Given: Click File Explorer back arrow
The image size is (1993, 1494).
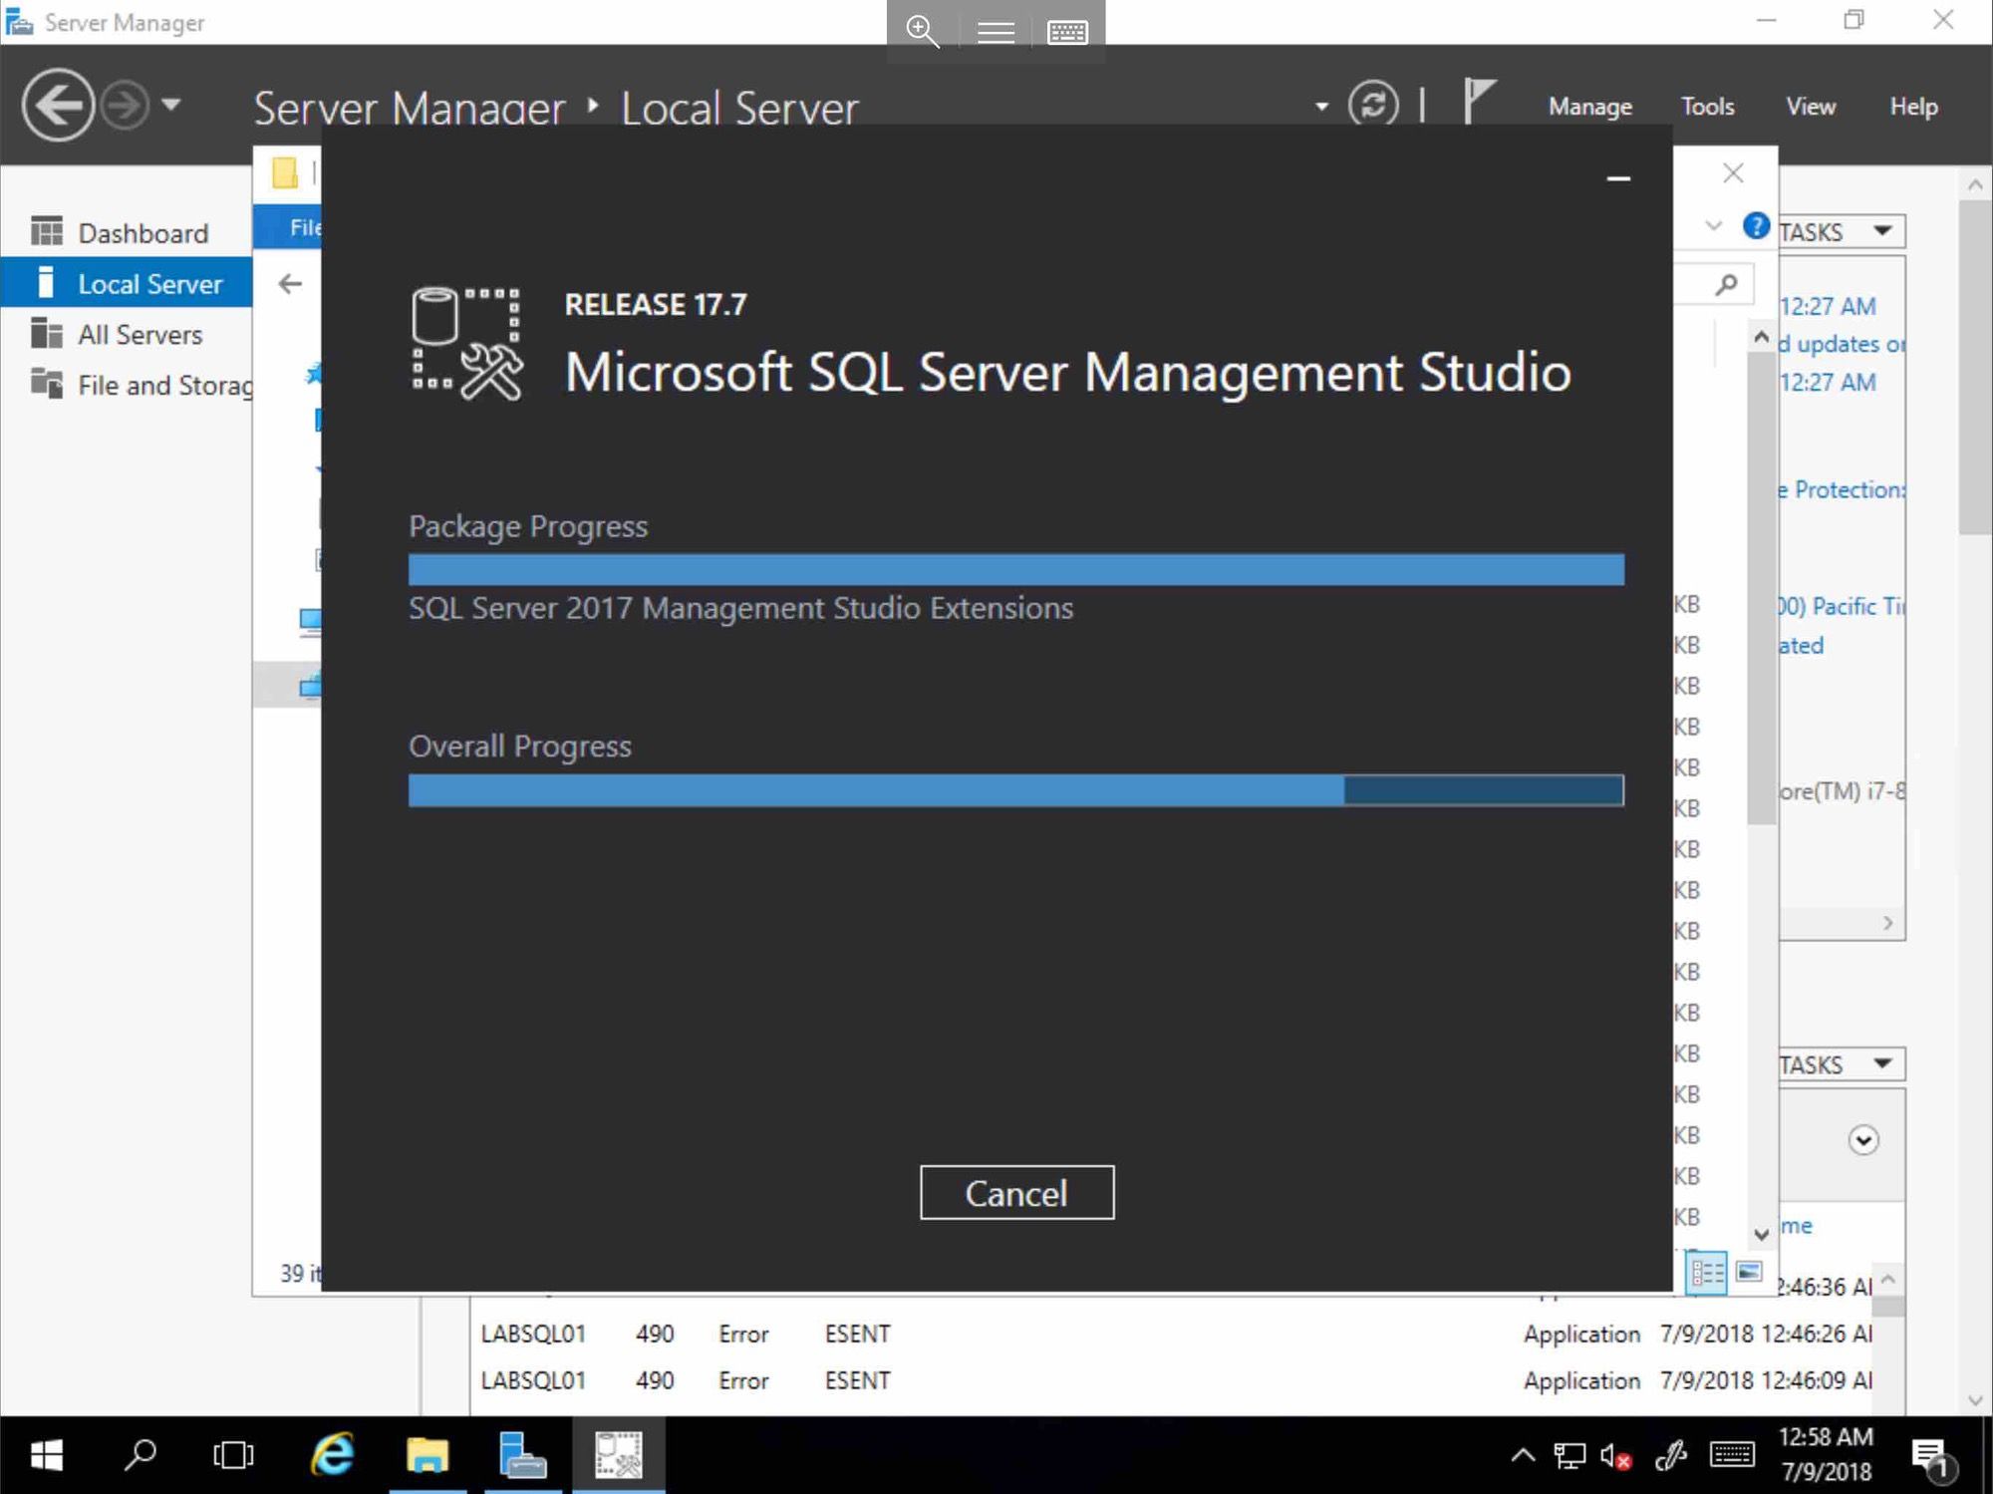Looking at the screenshot, I should point(290,284).
